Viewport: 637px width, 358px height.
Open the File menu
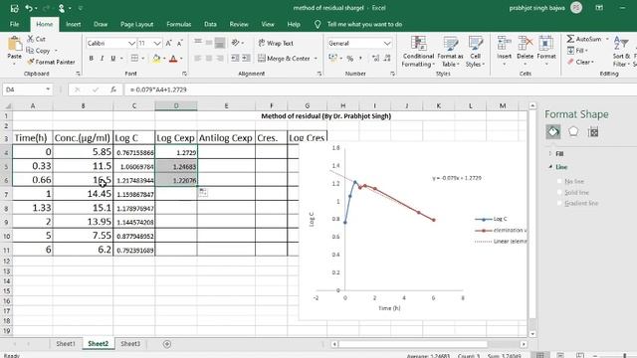pyautogui.click(x=14, y=24)
